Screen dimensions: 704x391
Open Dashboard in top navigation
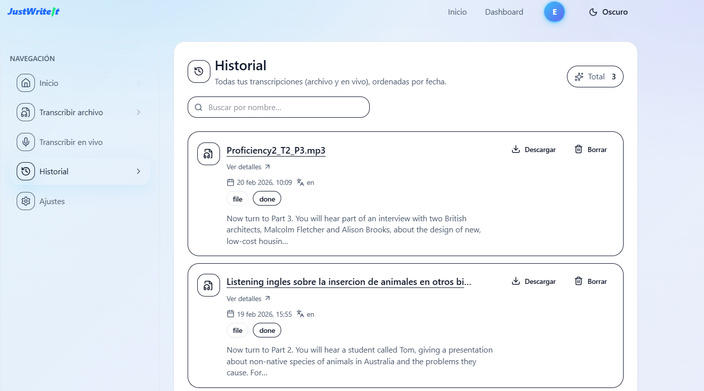[504, 12]
